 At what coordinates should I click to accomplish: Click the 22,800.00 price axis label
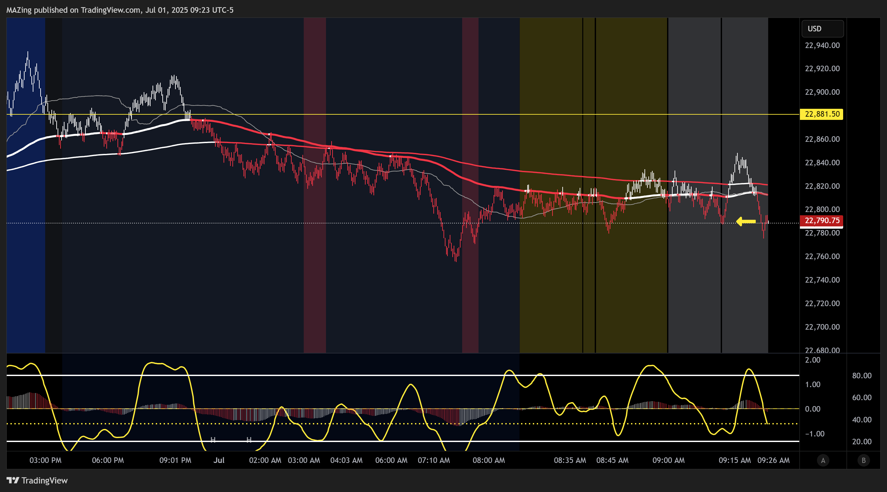pos(822,209)
